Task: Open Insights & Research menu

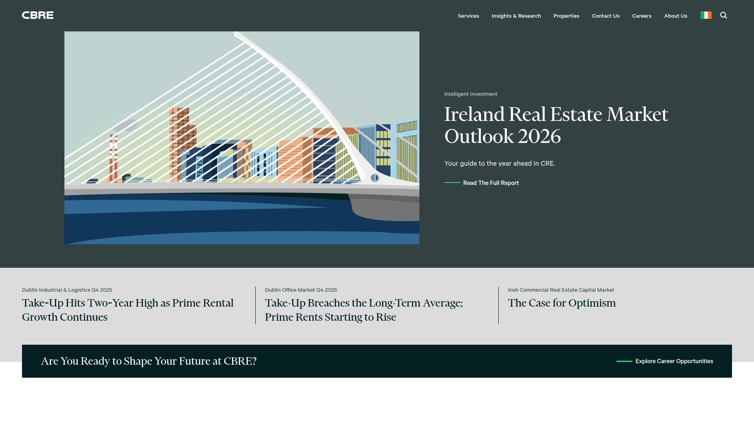Action: [x=516, y=16]
